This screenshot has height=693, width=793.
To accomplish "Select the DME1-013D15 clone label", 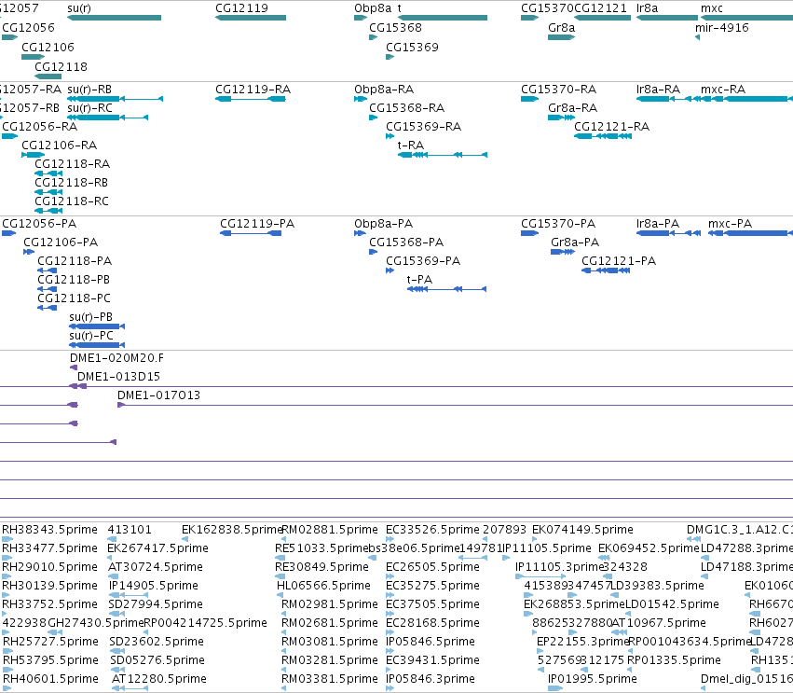I will click(x=119, y=377).
